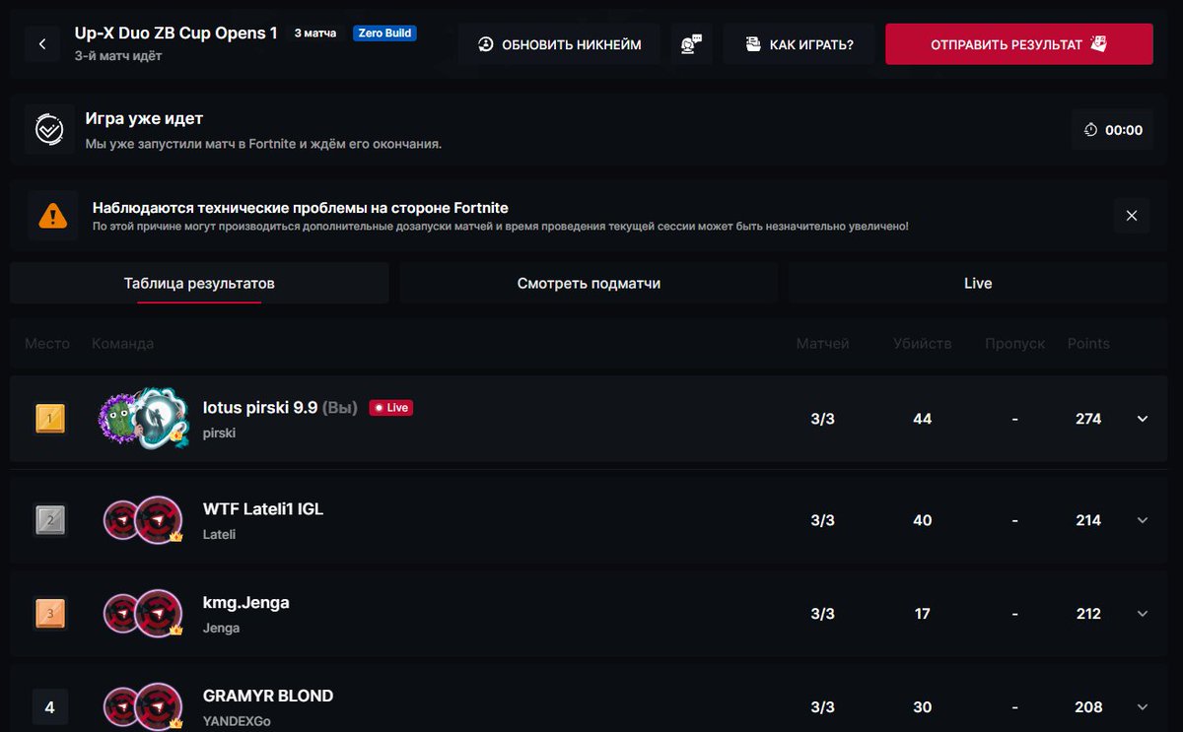This screenshot has width=1183, height=732.
Task: Click the 274 points value
Action: pos(1088,419)
